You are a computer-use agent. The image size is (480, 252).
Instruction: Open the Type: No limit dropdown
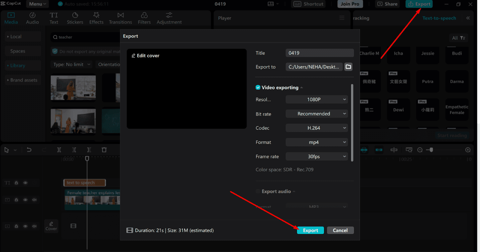pyautogui.click(x=72, y=64)
